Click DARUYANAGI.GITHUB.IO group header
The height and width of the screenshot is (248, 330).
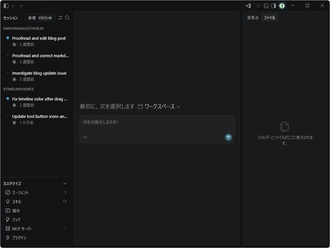pyautogui.click(x=23, y=28)
